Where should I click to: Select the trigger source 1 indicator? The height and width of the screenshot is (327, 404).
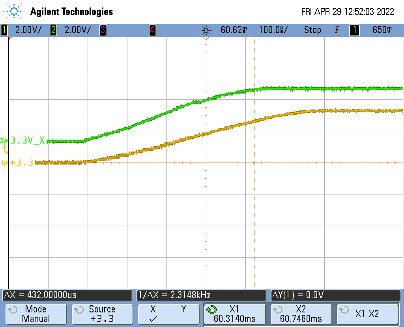coord(354,30)
